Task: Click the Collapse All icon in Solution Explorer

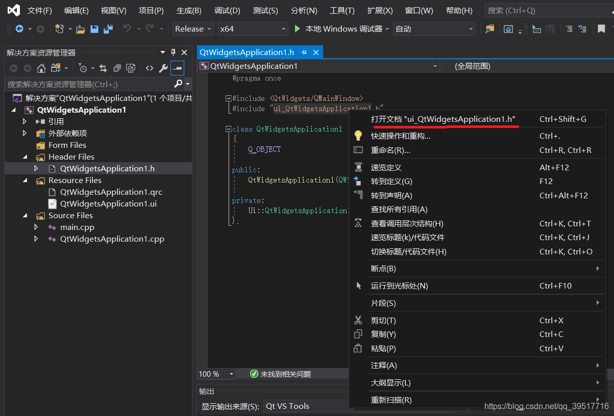Action: click(118, 68)
